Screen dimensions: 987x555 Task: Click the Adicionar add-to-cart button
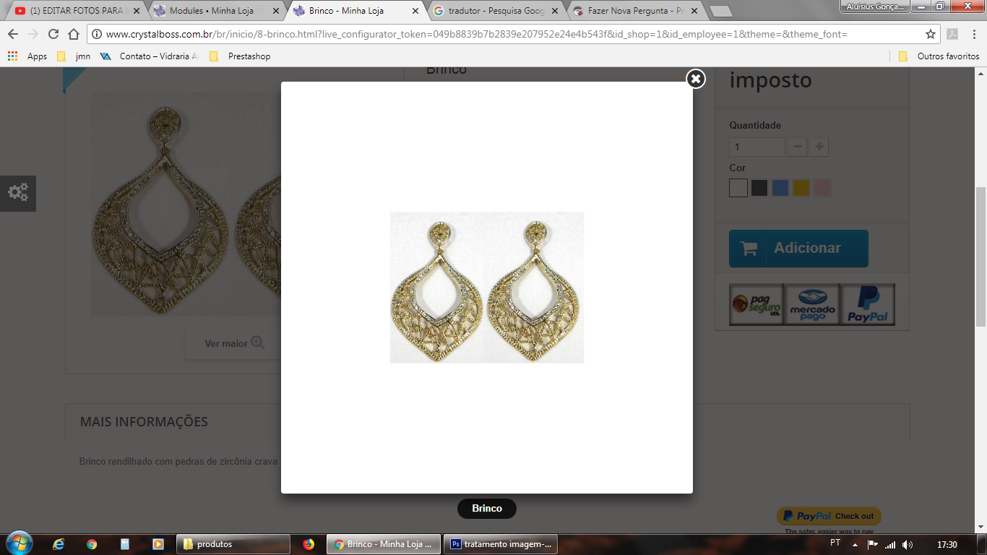(x=798, y=249)
